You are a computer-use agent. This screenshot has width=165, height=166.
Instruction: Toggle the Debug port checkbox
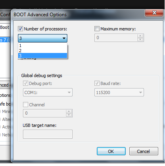pos(25,83)
